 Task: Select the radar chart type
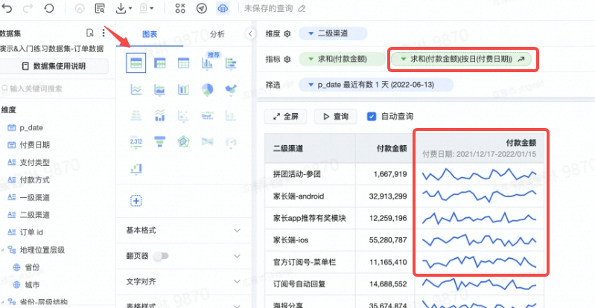tap(183, 142)
